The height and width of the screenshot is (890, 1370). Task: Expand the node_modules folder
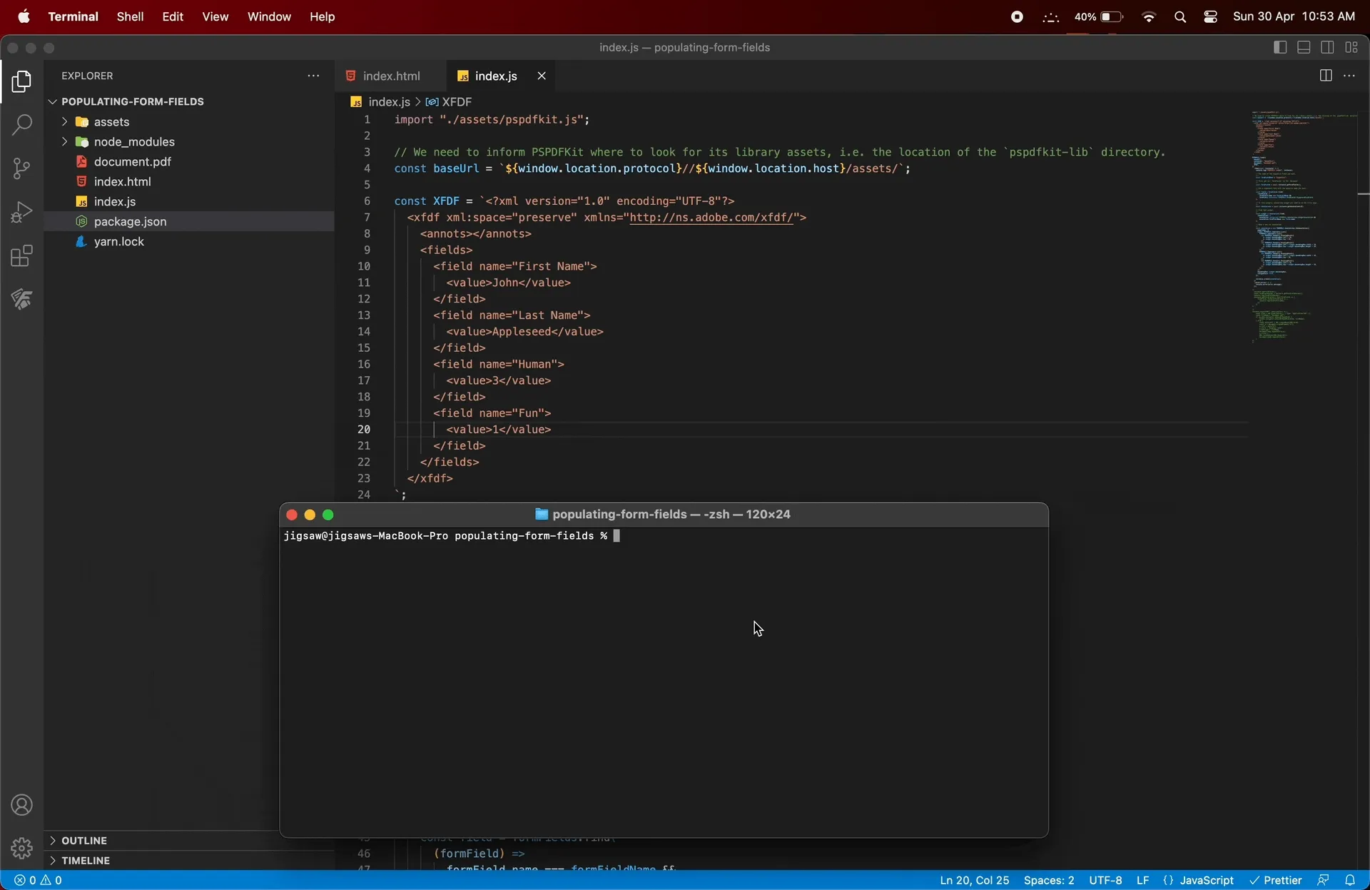click(x=133, y=142)
